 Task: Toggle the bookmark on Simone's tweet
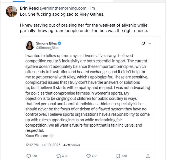click(118, 156)
